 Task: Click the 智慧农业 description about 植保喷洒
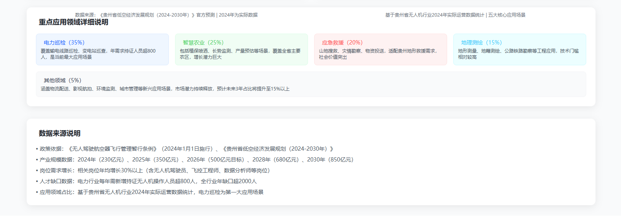240,54
